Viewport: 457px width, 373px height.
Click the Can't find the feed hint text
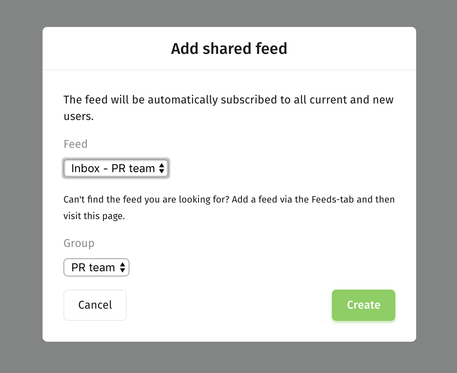(229, 208)
